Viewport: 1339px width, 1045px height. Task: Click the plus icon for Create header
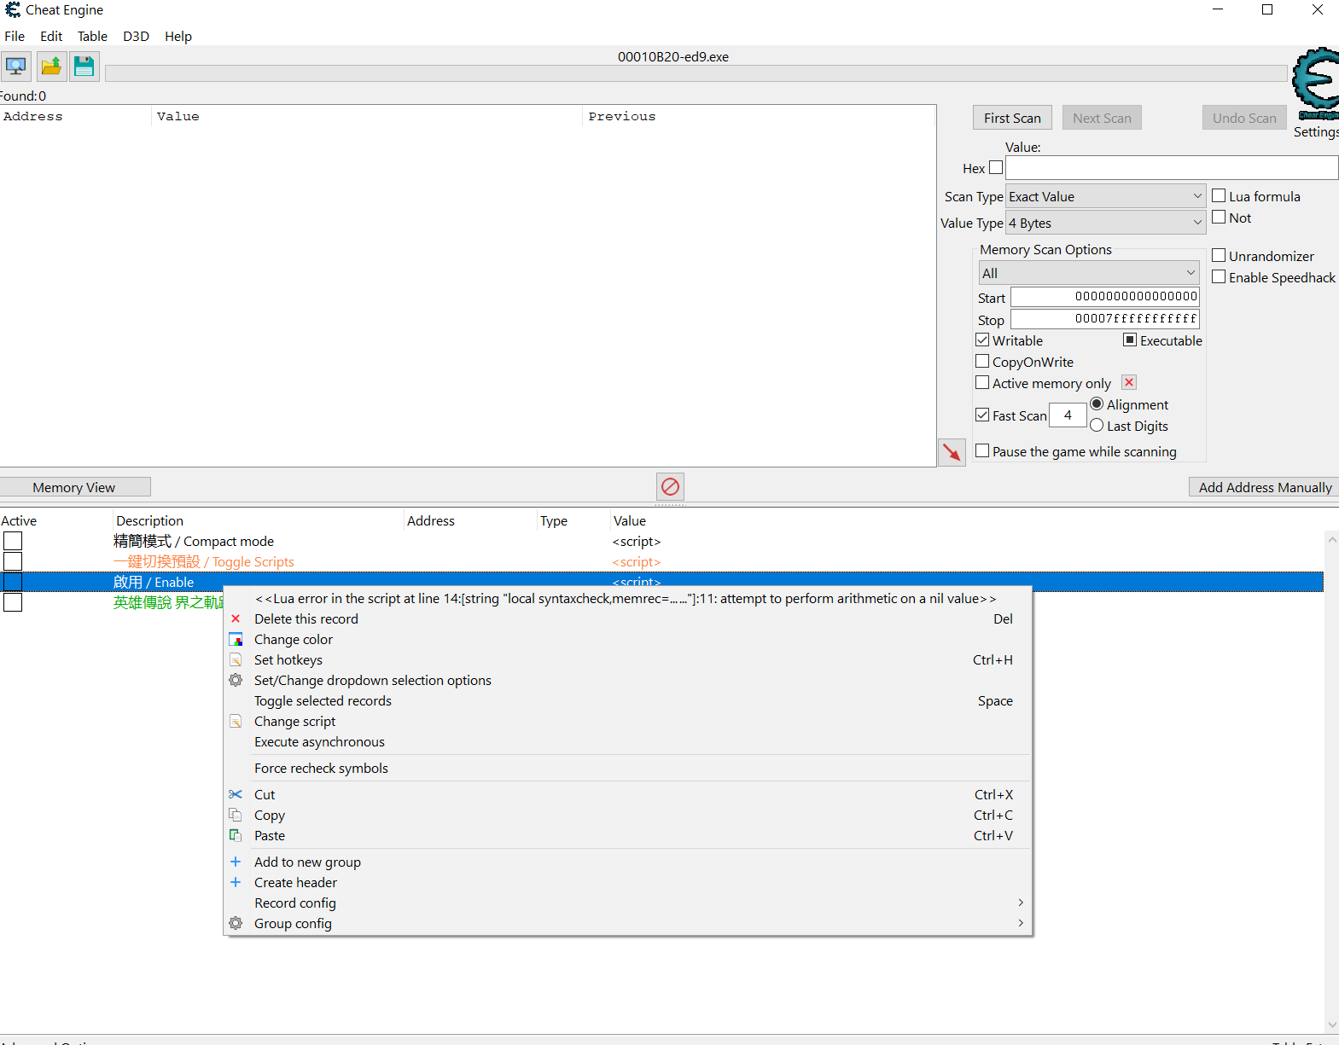236,883
